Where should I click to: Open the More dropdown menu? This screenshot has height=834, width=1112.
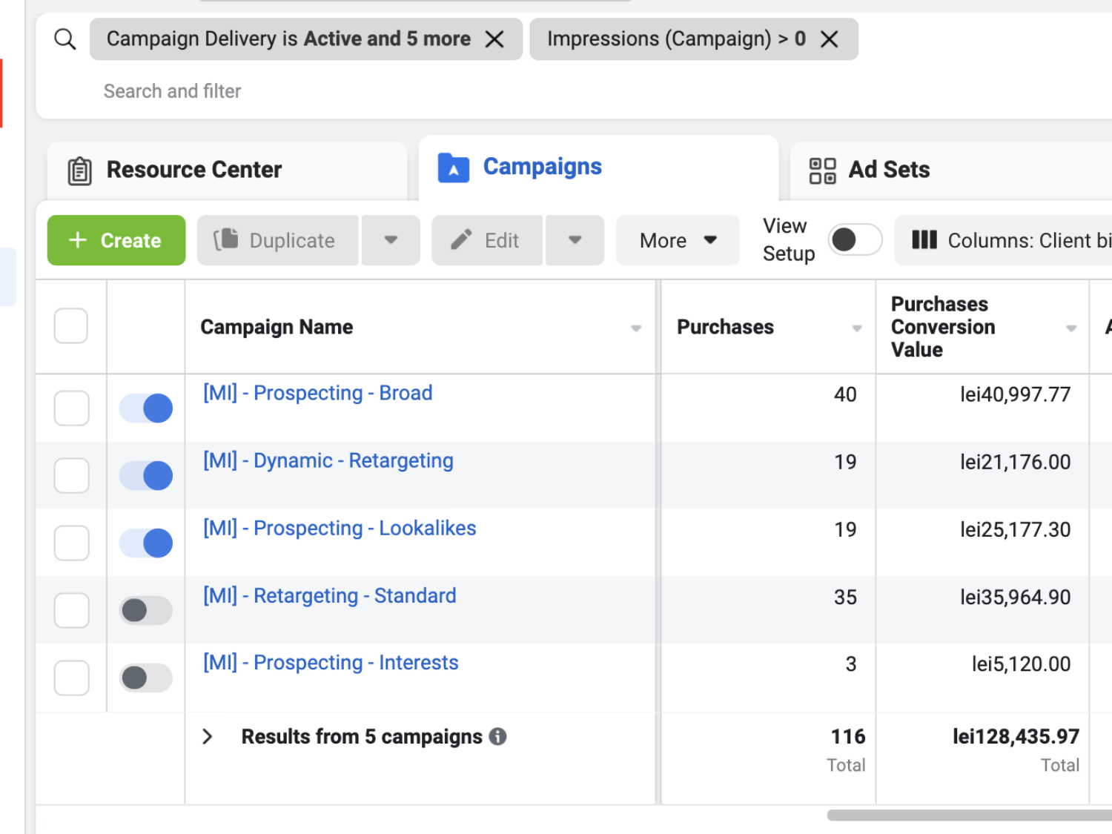point(677,240)
